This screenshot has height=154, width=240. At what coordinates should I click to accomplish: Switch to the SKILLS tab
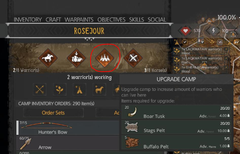(x=137, y=20)
